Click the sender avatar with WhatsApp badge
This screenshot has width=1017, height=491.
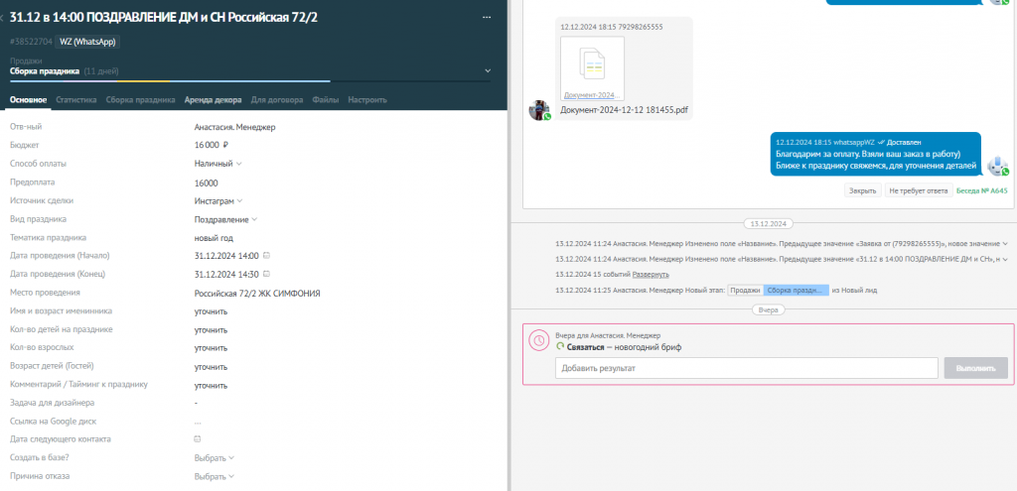[x=539, y=110]
